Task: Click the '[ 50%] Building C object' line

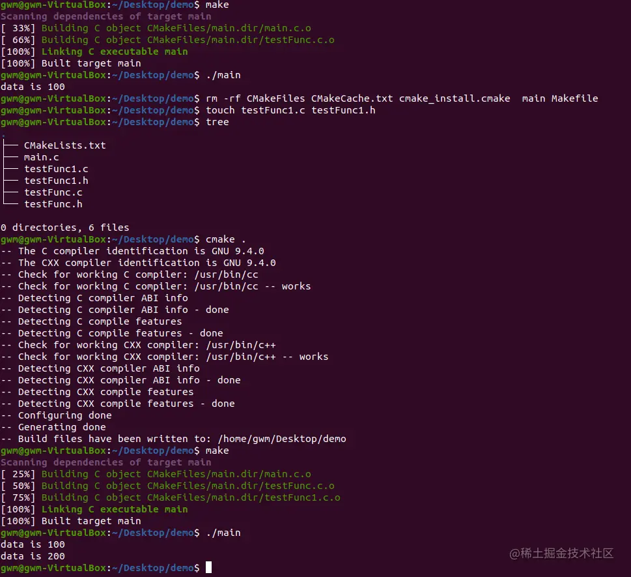Action: point(167,486)
